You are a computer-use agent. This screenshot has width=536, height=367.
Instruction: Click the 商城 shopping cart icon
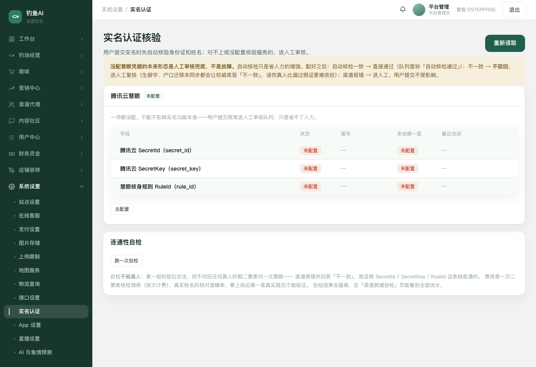[12, 72]
